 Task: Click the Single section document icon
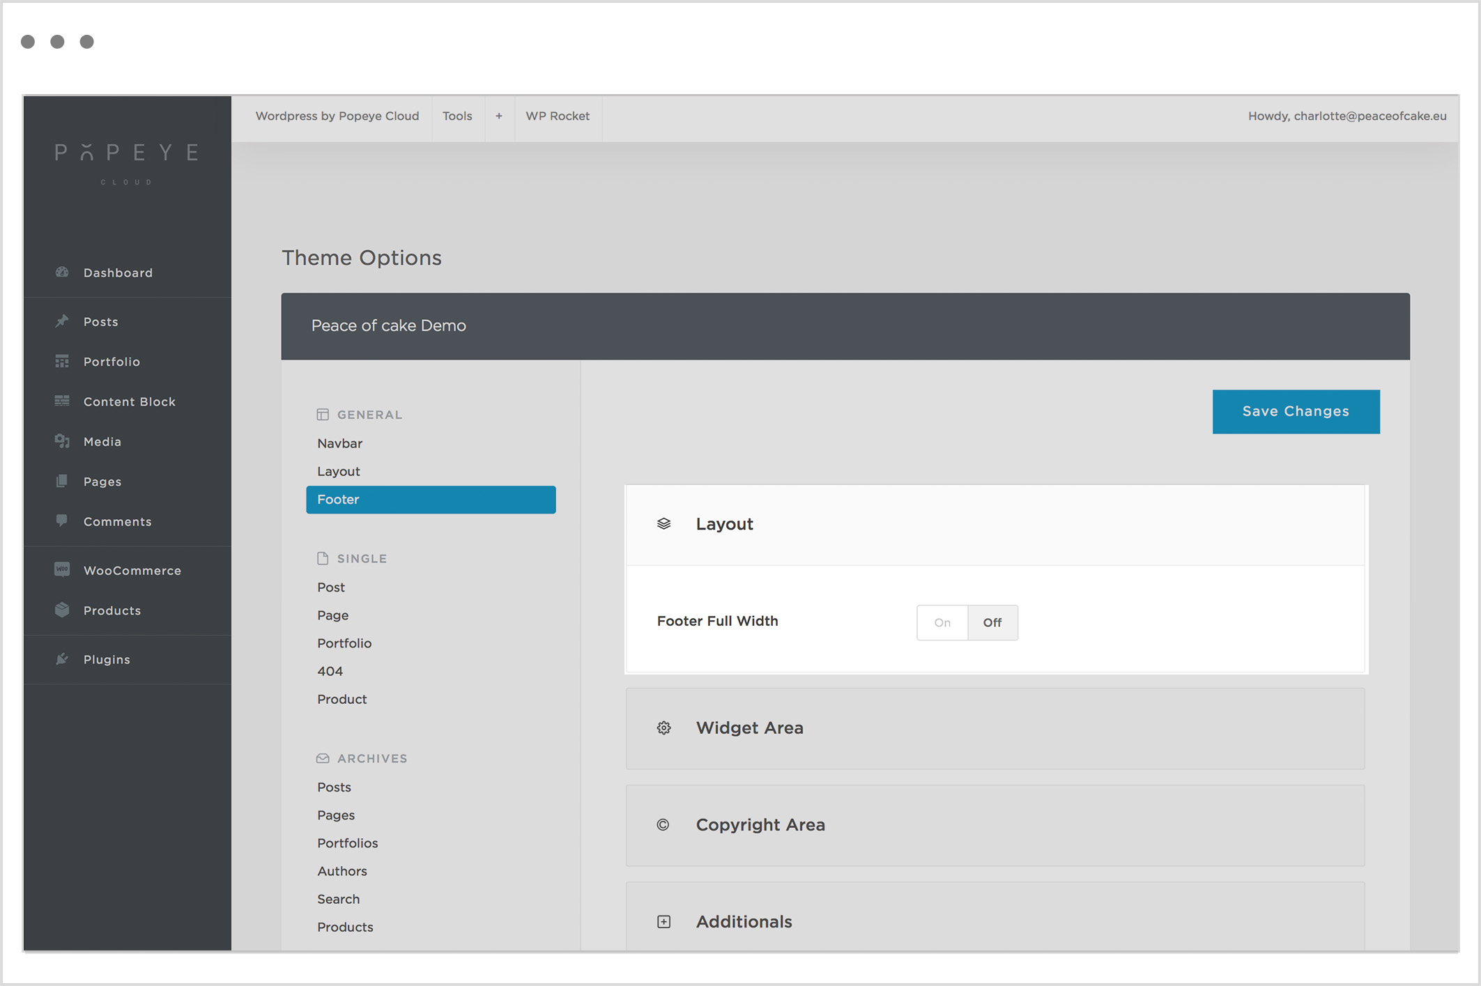click(x=323, y=558)
